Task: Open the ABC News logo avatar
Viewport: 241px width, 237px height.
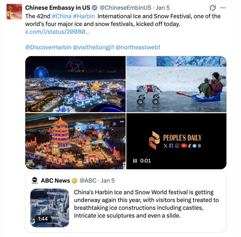Action: (35, 181)
